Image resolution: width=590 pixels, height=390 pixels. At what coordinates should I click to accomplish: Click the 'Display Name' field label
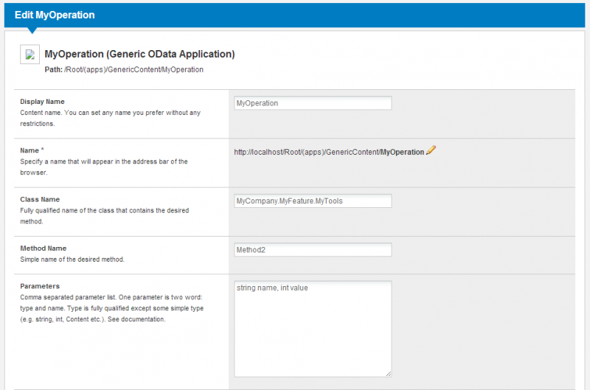42,102
